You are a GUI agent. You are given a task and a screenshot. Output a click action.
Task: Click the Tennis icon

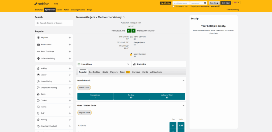coord(38,107)
